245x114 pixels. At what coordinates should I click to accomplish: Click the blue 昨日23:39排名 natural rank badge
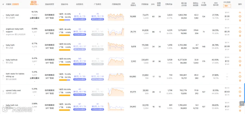tap(79, 19)
